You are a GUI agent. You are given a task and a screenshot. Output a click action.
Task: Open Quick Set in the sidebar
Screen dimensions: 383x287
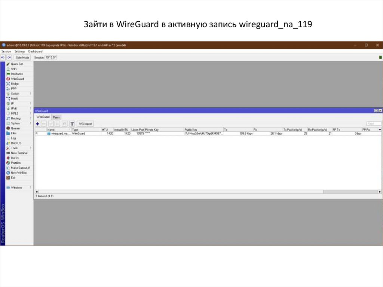click(x=16, y=64)
